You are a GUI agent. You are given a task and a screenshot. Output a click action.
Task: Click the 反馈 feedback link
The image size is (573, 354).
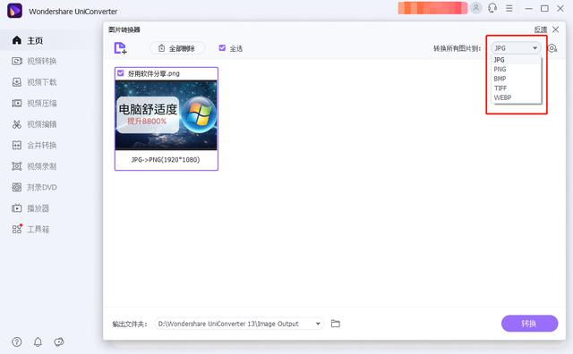click(x=541, y=29)
